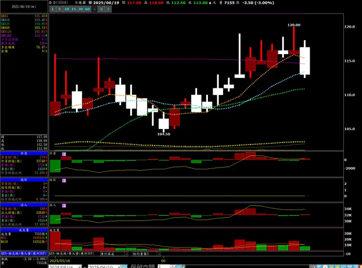Select the 投信 blue panel header

[24, 180]
